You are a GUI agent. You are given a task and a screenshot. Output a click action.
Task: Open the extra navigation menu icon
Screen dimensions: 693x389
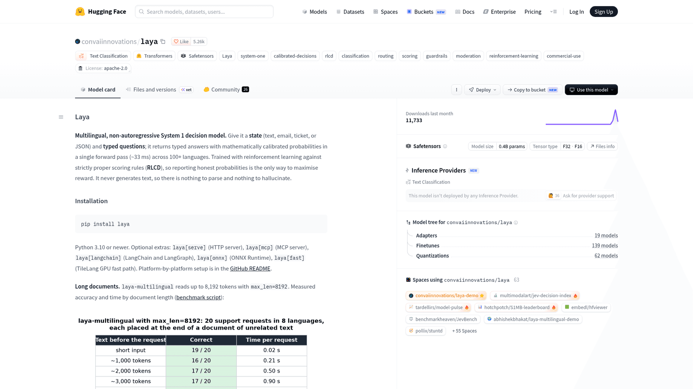[554, 12]
